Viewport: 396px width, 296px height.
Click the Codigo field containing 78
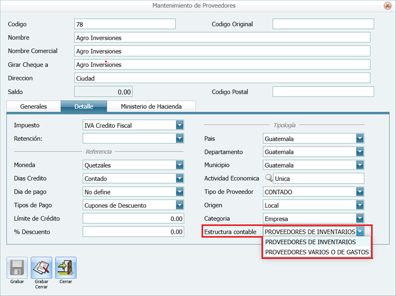(x=125, y=24)
